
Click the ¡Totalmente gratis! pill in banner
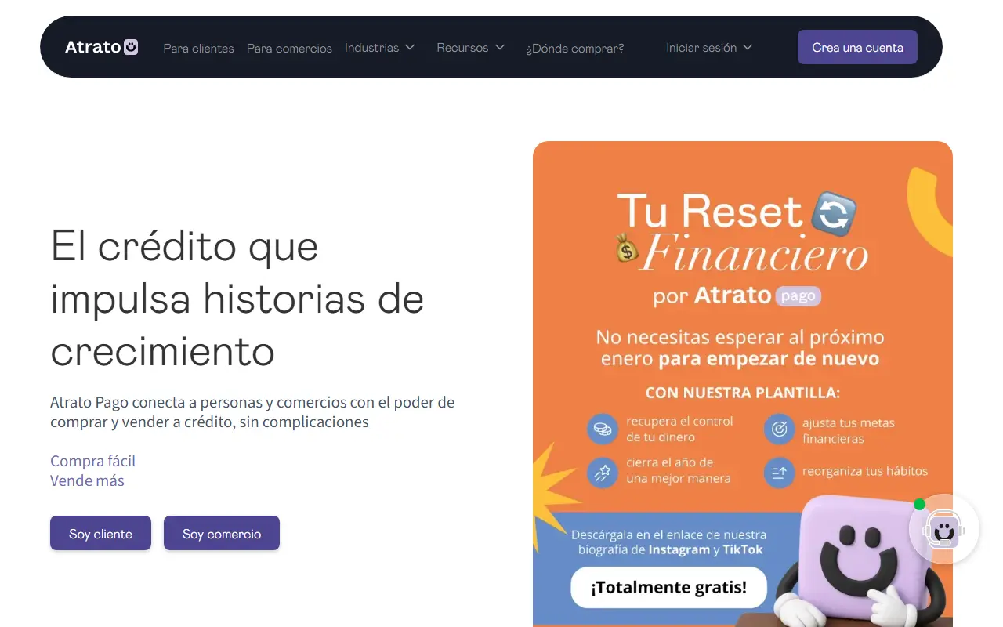tap(668, 587)
